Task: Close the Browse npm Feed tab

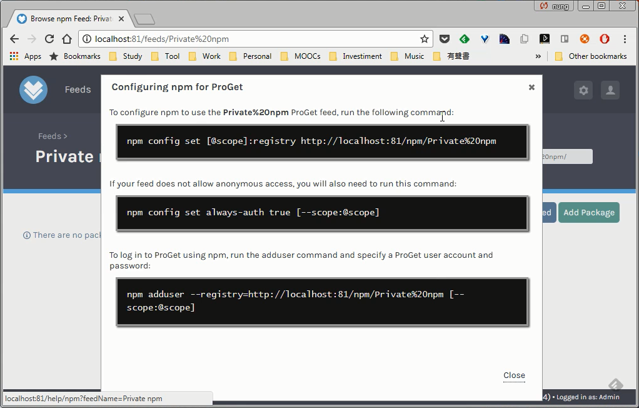Action: 121,19
